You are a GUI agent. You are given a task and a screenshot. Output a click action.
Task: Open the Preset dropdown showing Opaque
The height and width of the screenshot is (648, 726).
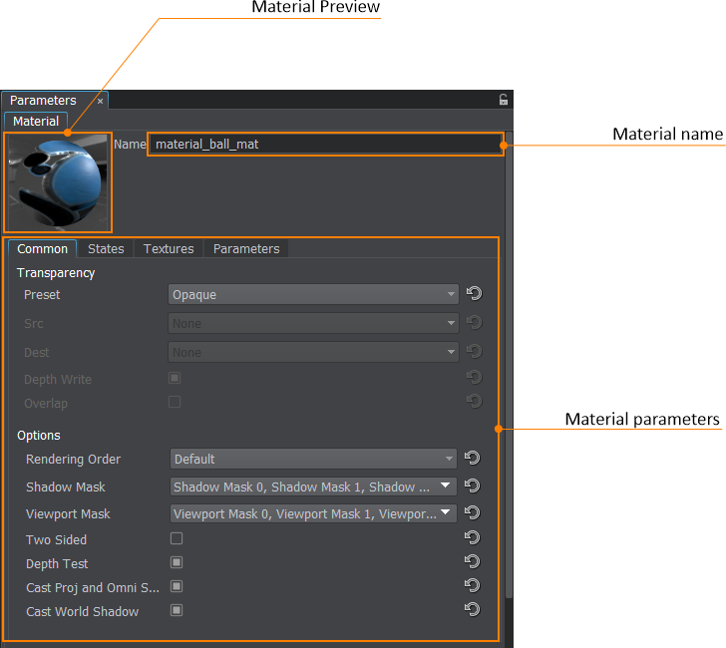coord(313,294)
